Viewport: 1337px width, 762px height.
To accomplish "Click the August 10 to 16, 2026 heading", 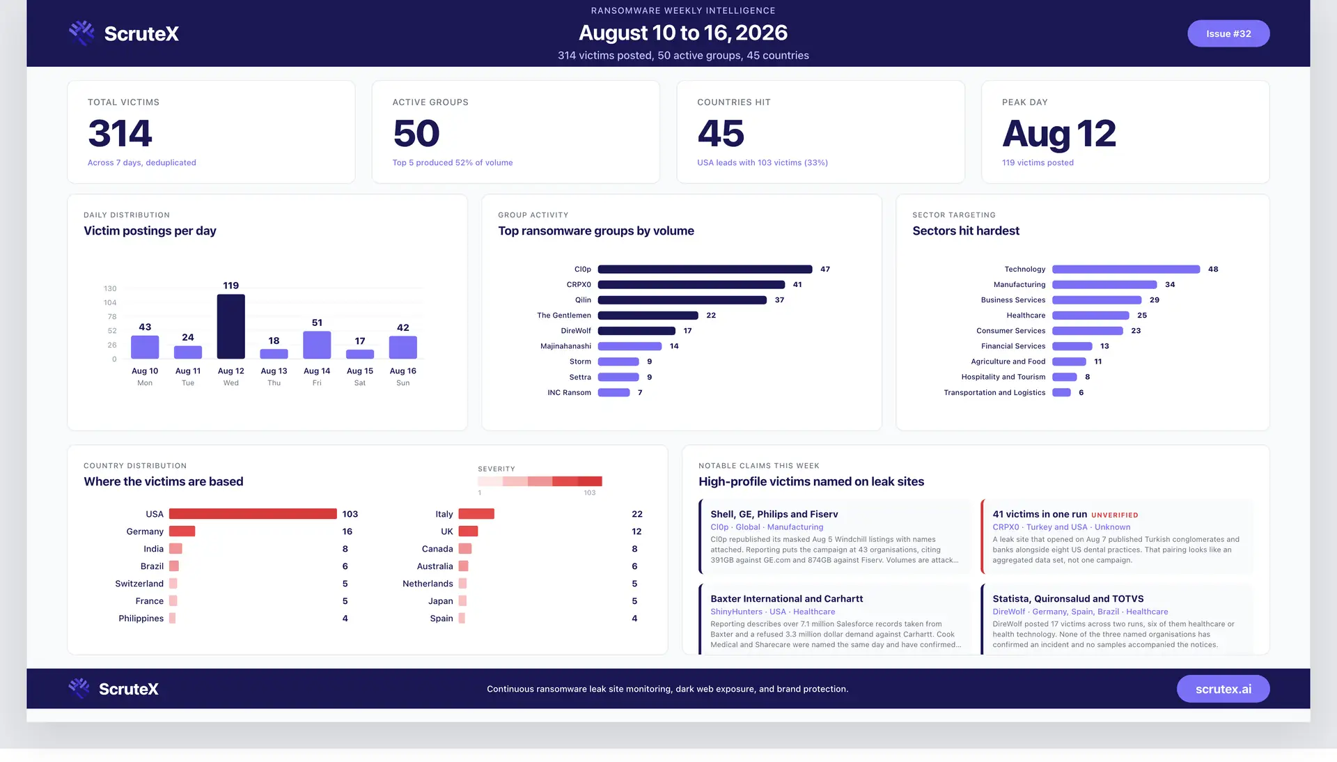I will pyautogui.click(x=683, y=33).
